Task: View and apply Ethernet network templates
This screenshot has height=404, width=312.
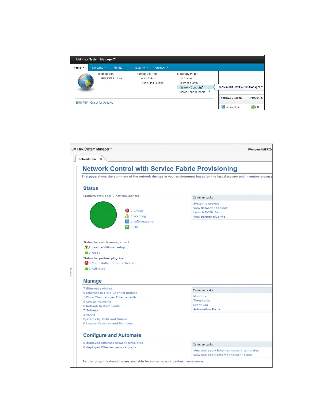Action: click(226, 350)
